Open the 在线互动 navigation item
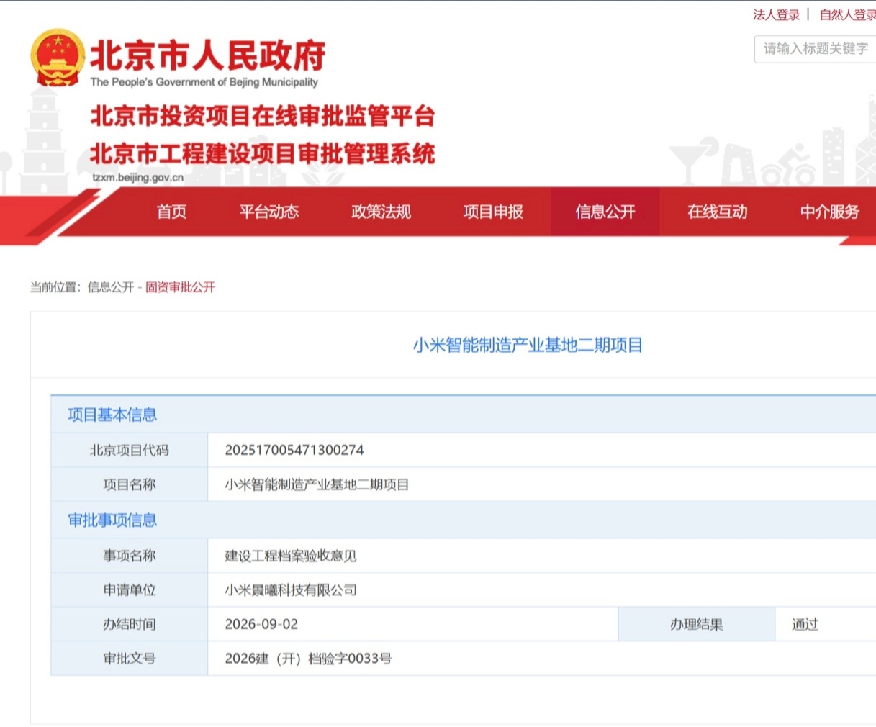 (717, 212)
